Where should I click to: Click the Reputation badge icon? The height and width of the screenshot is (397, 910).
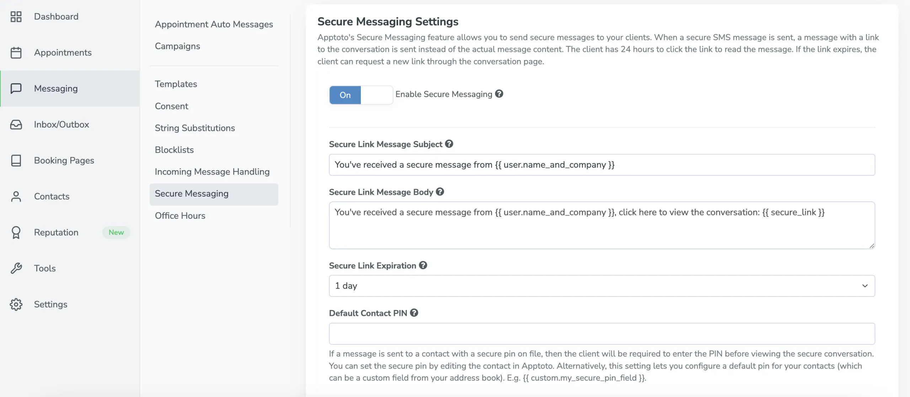tap(16, 232)
